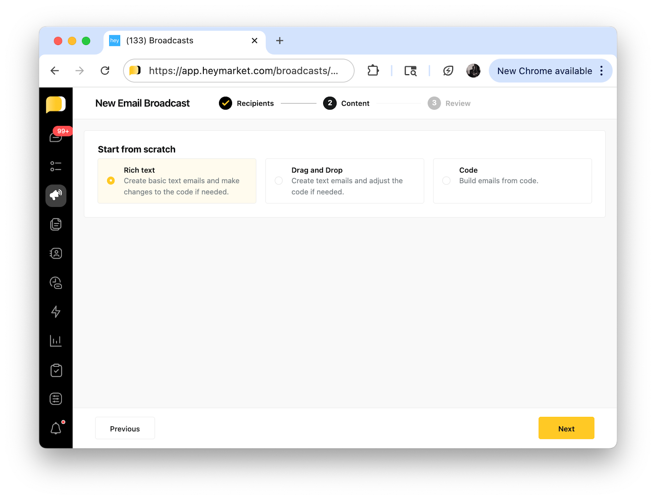This screenshot has height=500, width=656.
Task: Open the lists icon in sidebar
Action: pos(56,166)
